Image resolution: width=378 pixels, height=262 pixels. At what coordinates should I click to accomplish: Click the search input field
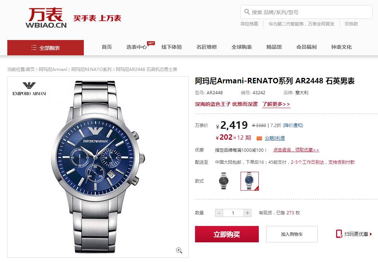[x=307, y=12]
